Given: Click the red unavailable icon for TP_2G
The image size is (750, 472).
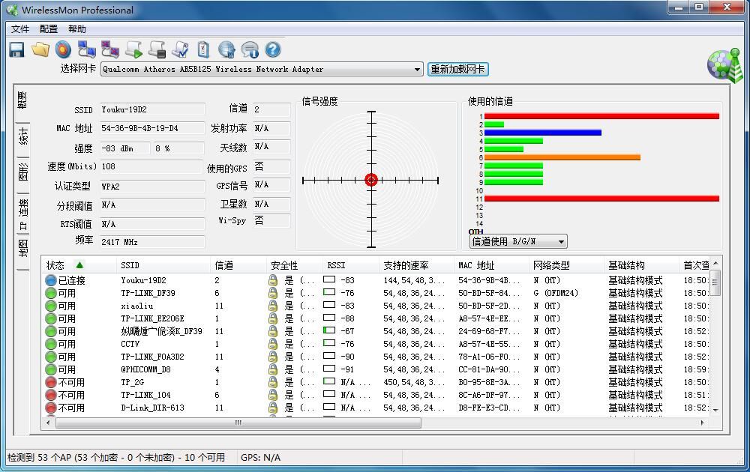Looking at the screenshot, I should click(51, 383).
